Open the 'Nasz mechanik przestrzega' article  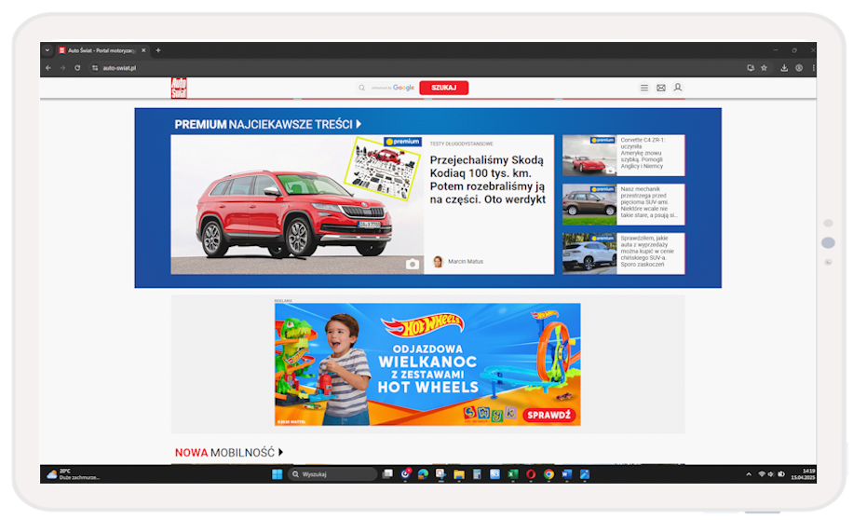[648, 202]
